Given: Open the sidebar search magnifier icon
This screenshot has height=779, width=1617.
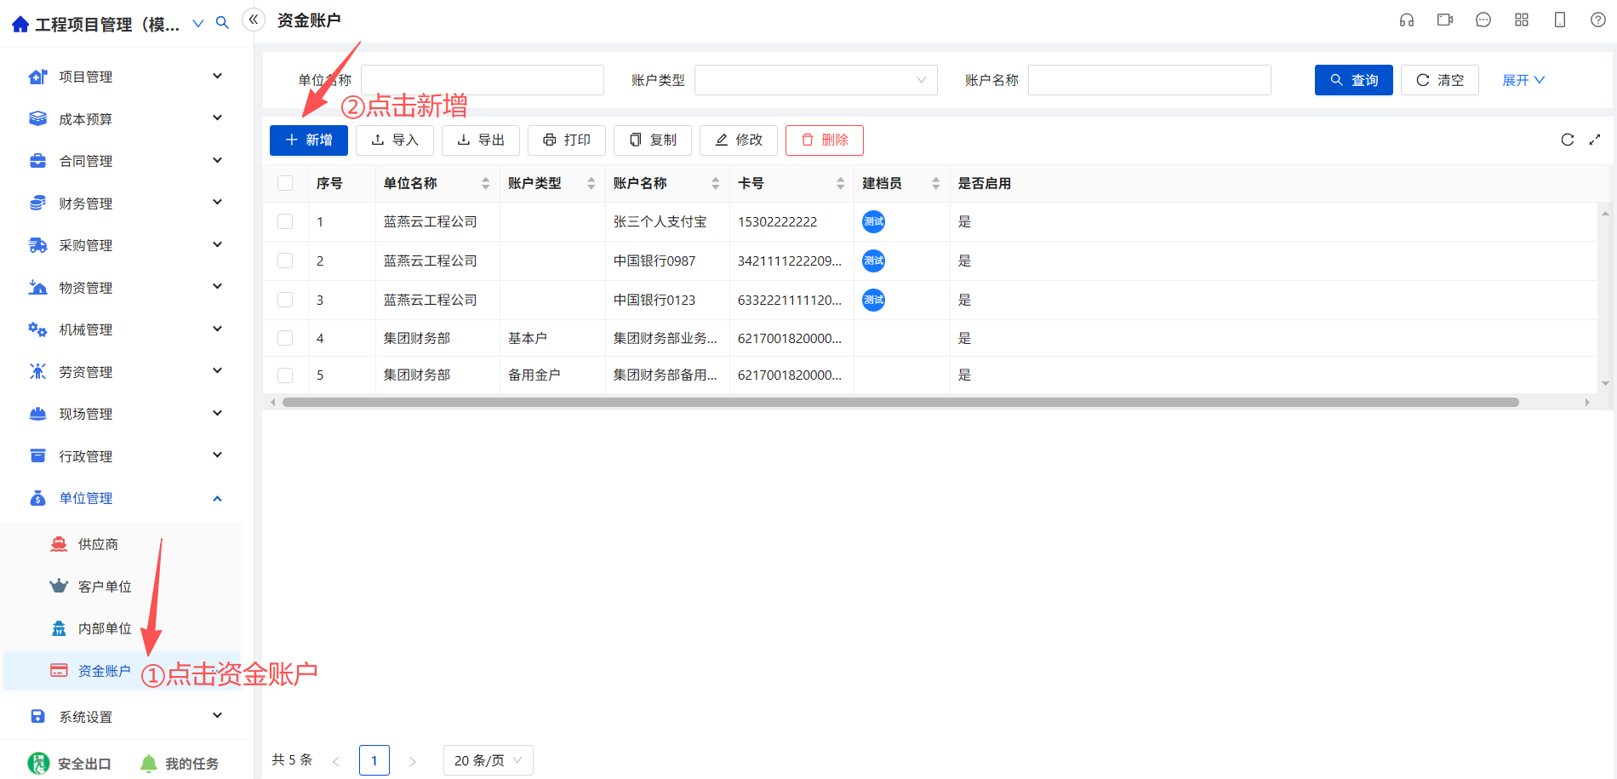Looking at the screenshot, I should coord(222,23).
